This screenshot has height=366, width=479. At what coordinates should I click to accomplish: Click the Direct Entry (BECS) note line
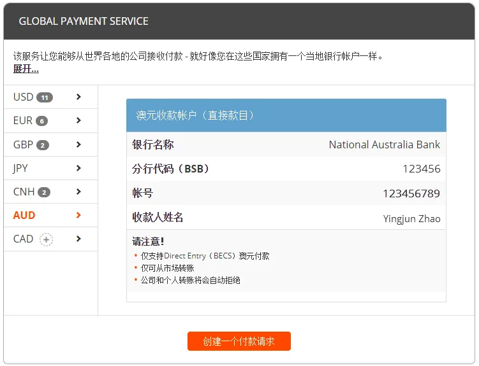205,256
